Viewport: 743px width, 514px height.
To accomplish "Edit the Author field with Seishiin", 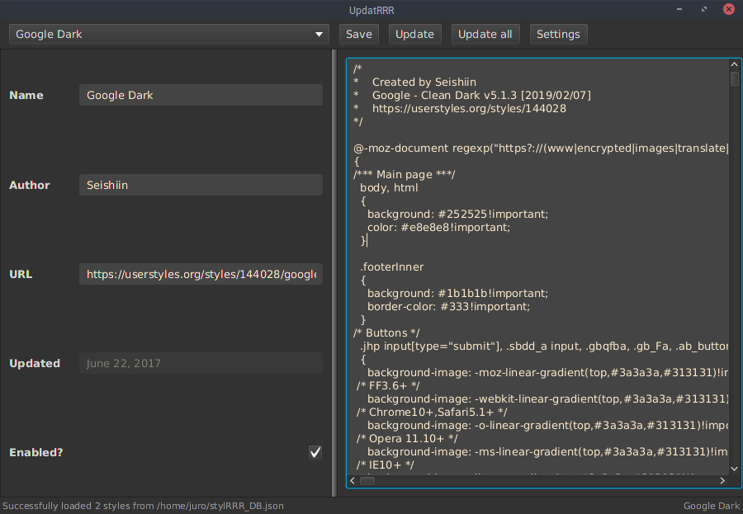I will coord(201,185).
